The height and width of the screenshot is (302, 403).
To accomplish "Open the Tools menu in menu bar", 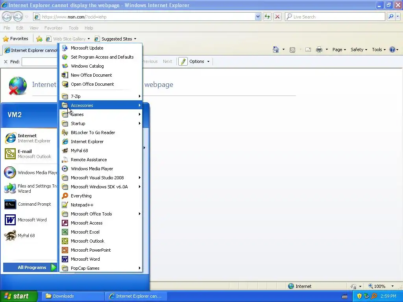I will point(74,28).
